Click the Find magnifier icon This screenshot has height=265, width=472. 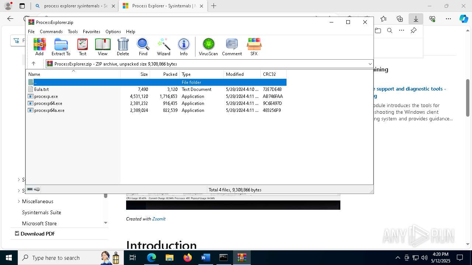pos(143,47)
